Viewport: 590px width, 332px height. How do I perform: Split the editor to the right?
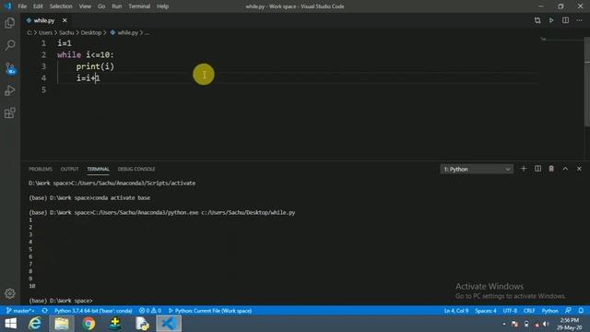(565, 20)
